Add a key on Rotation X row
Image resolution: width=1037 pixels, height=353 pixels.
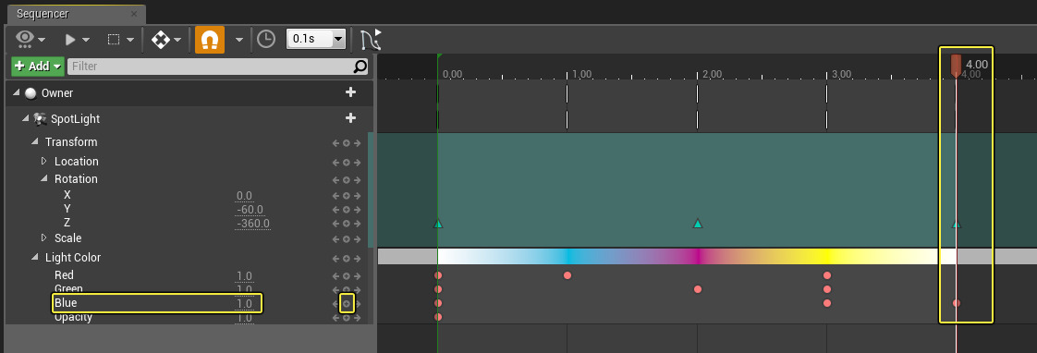346,196
